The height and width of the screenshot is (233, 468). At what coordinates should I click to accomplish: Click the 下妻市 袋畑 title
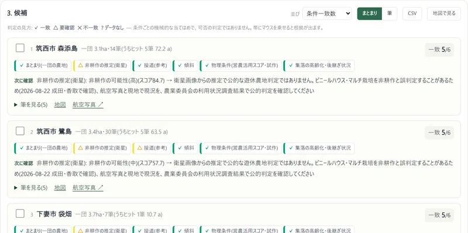click(x=54, y=214)
